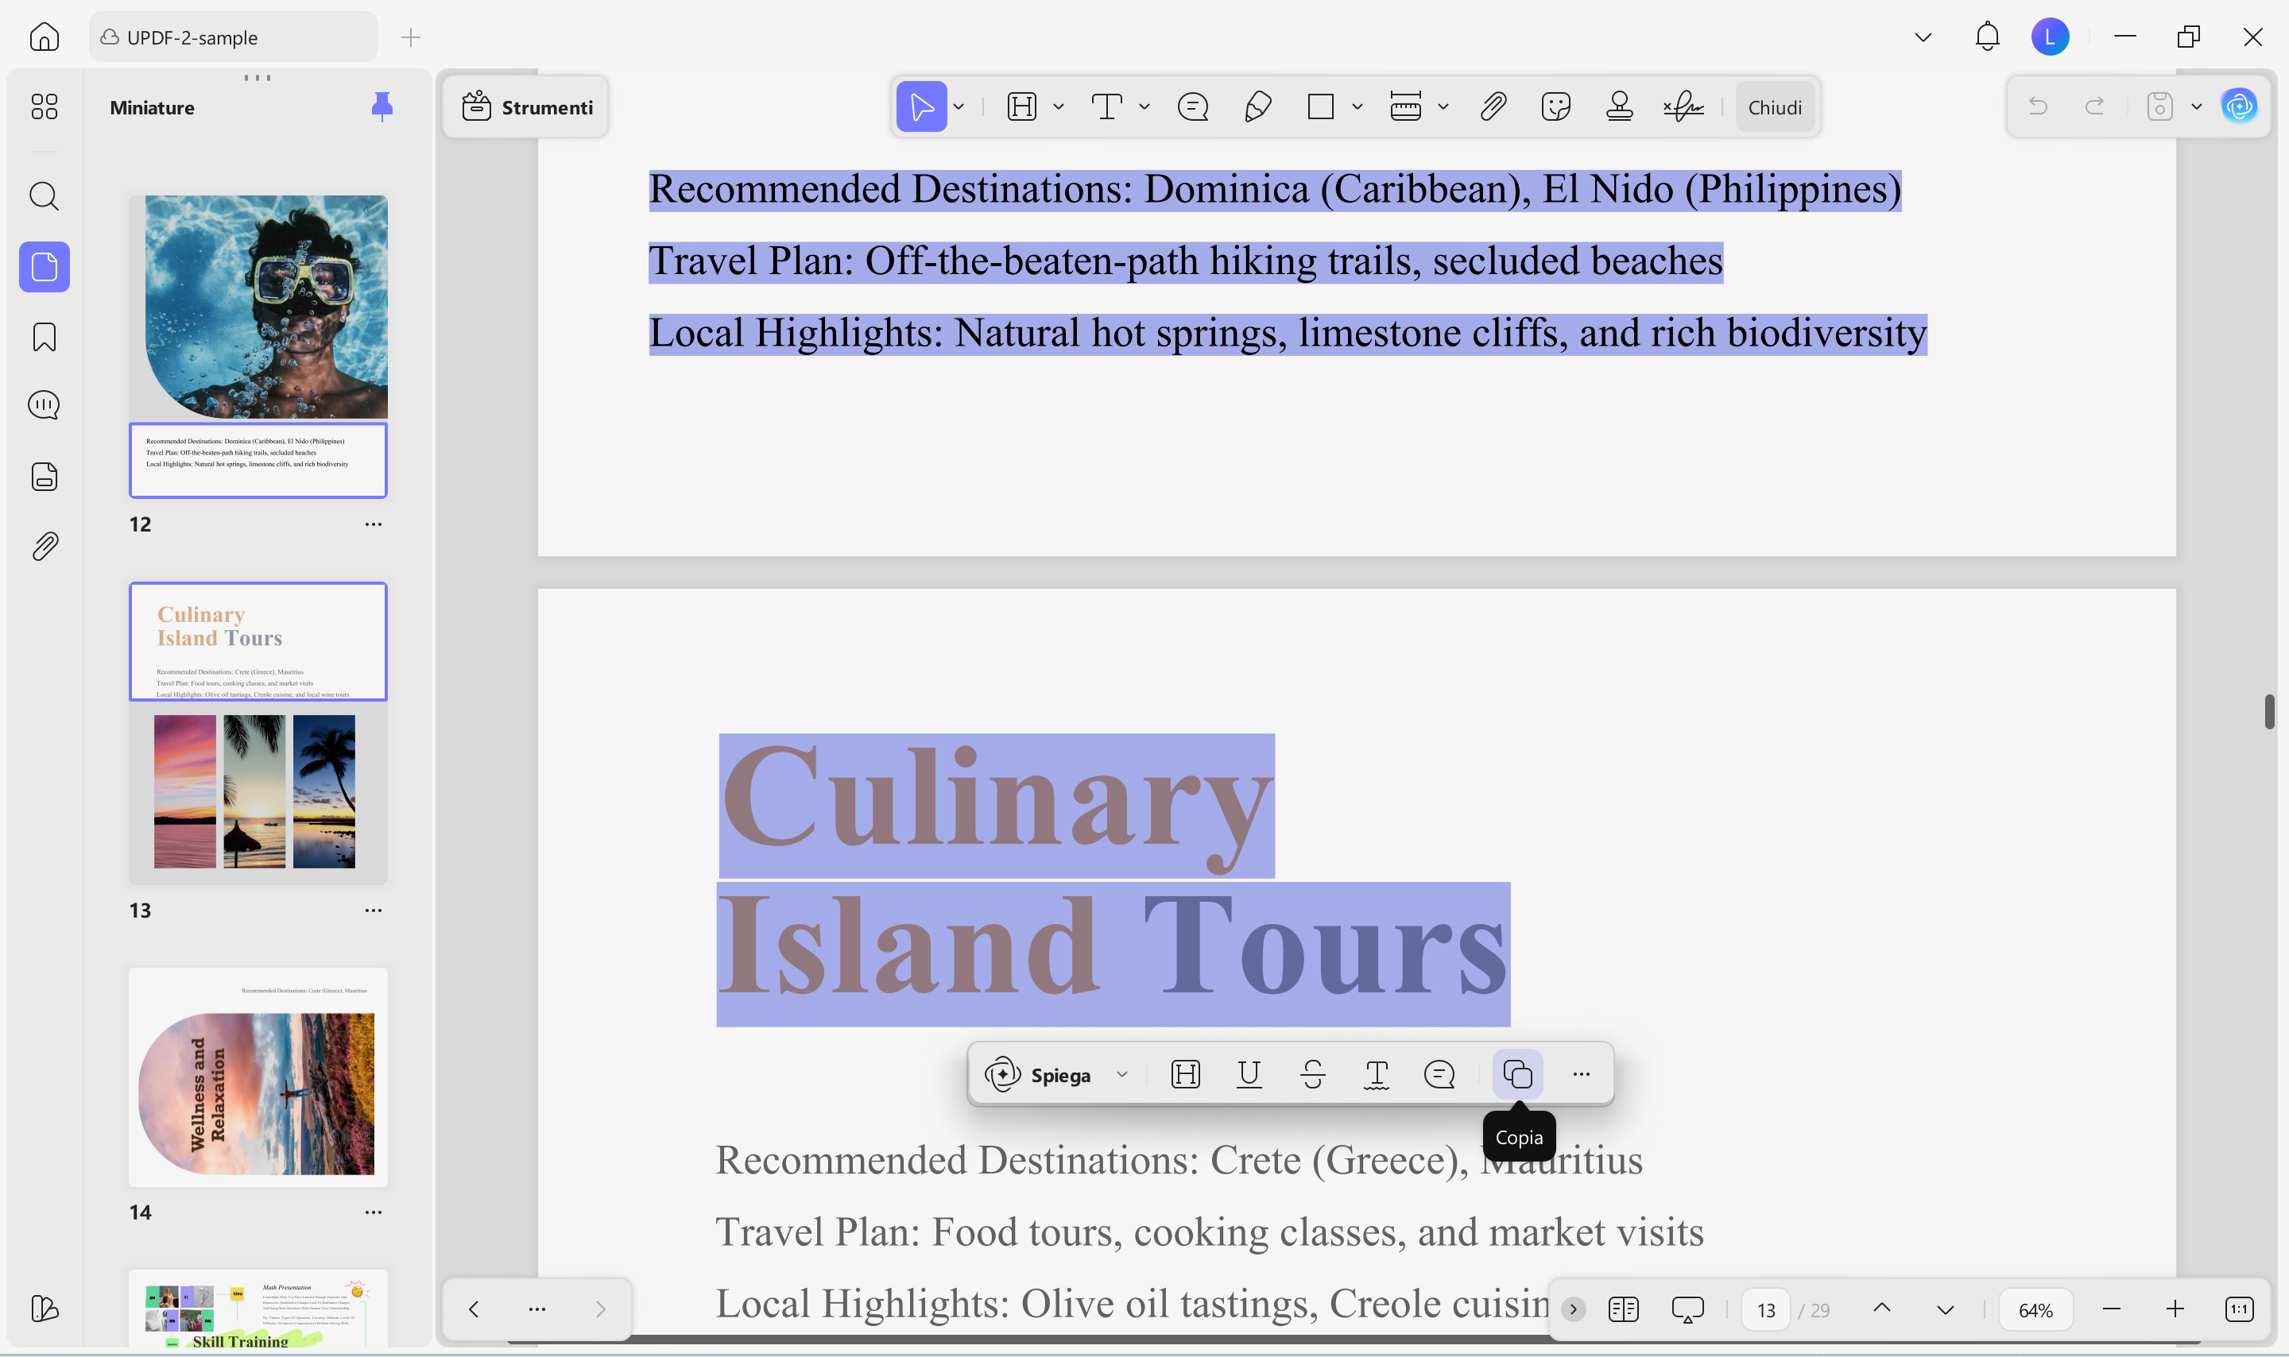The image size is (2289, 1357).
Task: Open the sticker tool in toolbar
Action: pos(1555,107)
